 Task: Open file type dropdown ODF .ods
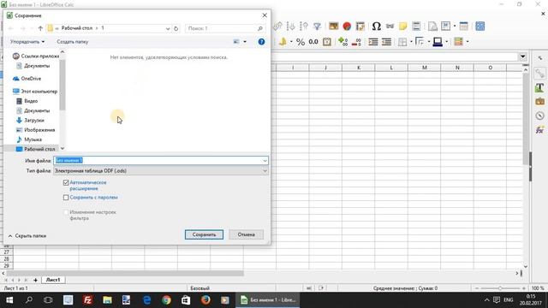(x=161, y=171)
